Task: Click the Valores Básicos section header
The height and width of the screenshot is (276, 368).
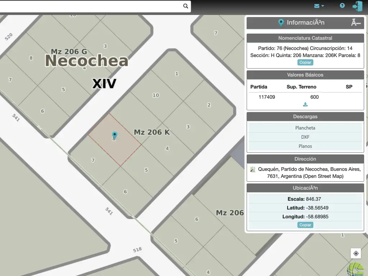Action: tap(305, 75)
